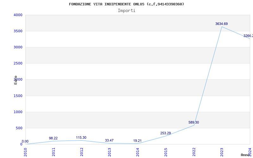The image size is (253, 158).
Task: Click the 2013 x-axis label
Action: [x=109, y=152]
